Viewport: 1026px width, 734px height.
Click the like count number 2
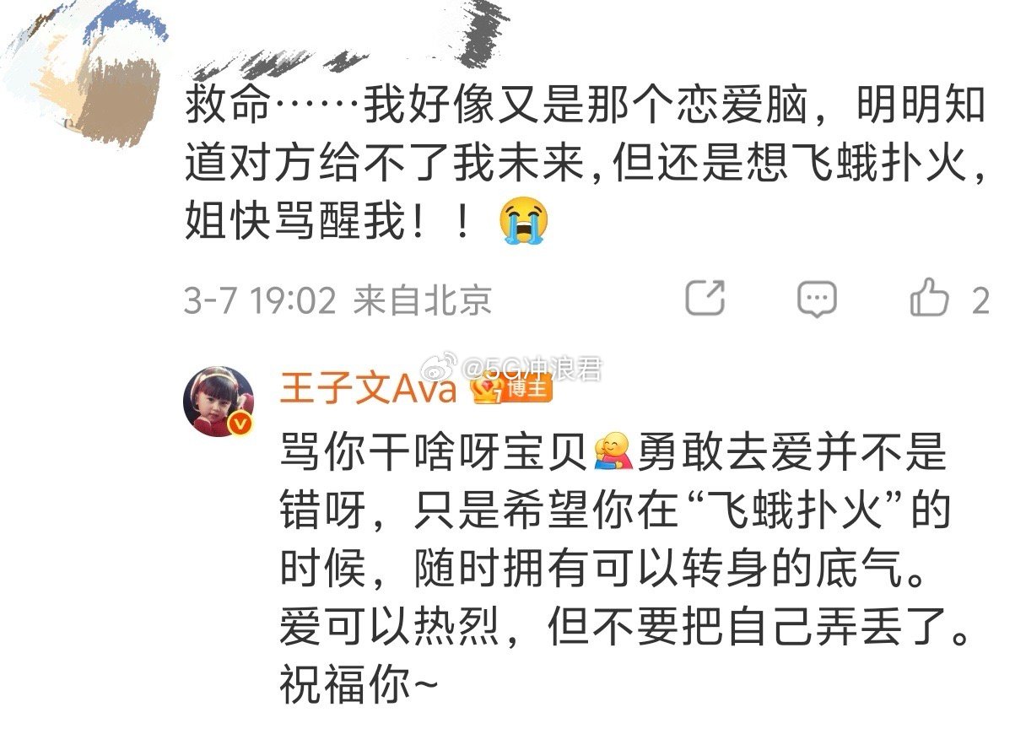coord(980,300)
